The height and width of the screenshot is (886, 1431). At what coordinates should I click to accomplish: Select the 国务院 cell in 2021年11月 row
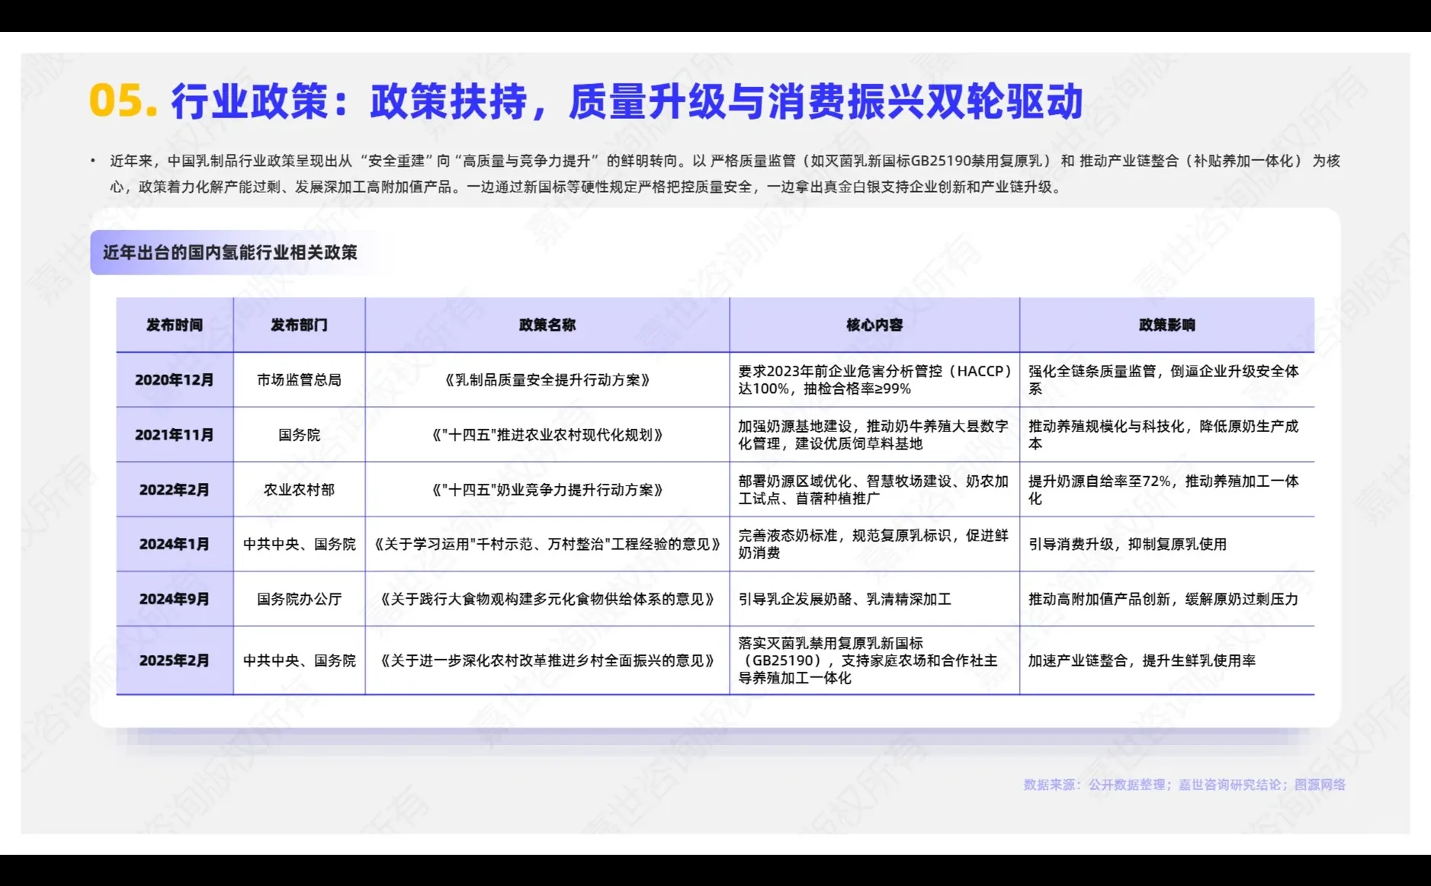tap(299, 435)
